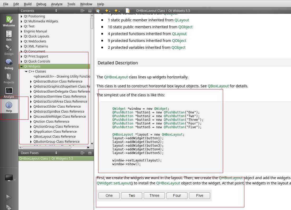
Task: Switch to Edit mode
Action: (9, 36)
